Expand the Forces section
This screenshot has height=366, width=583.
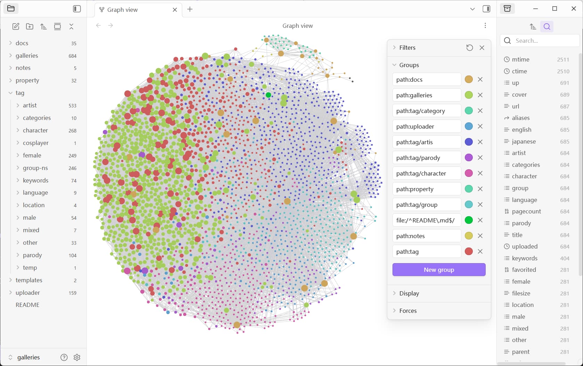point(408,311)
